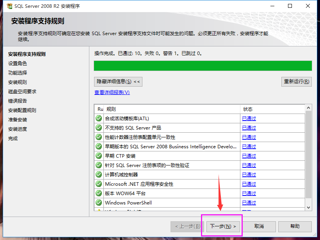
Task: Click the rules list scroll up arrow
Action: coord(308,108)
